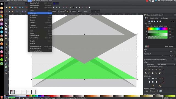The image size is (176, 99).
Task: Click the New document icon
Action: pyautogui.click(x=7, y=7)
